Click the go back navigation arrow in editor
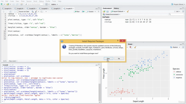186x104 pixels. [x=3, y=12]
